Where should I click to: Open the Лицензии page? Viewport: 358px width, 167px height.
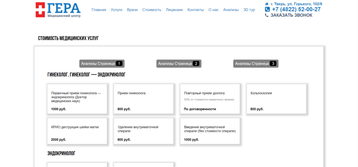(x=174, y=10)
